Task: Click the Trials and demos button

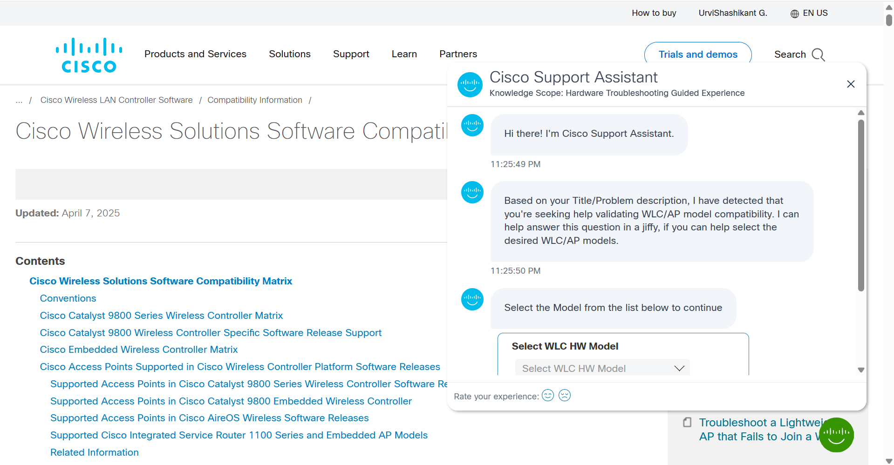Action: (x=698, y=54)
